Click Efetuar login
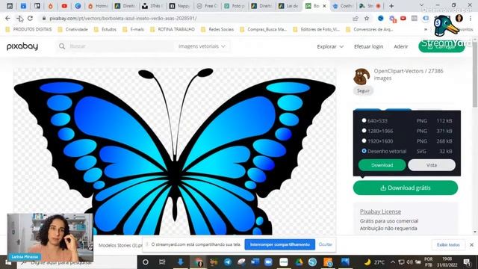Image resolution: width=478 pixels, height=269 pixels. click(368, 46)
